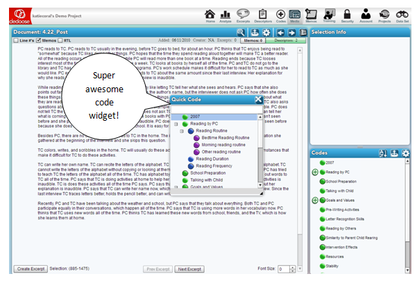Click the export icon in Codes panel
Image resolution: width=417 pixels, height=283 pixels.
click(x=394, y=153)
